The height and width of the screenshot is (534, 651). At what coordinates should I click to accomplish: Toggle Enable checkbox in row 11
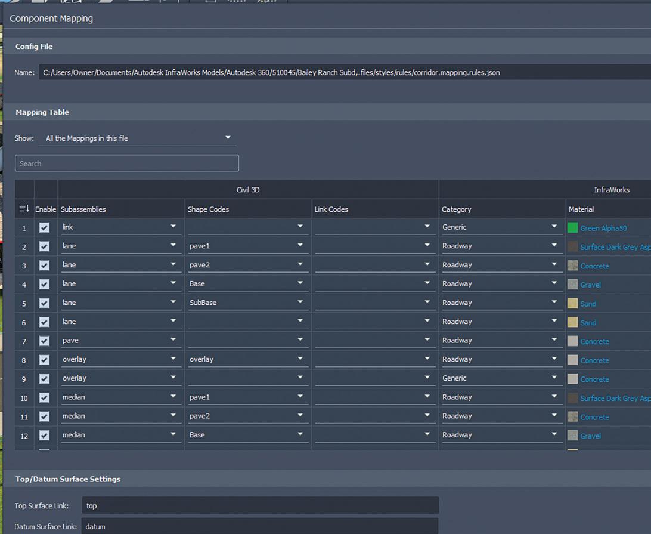coord(44,416)
